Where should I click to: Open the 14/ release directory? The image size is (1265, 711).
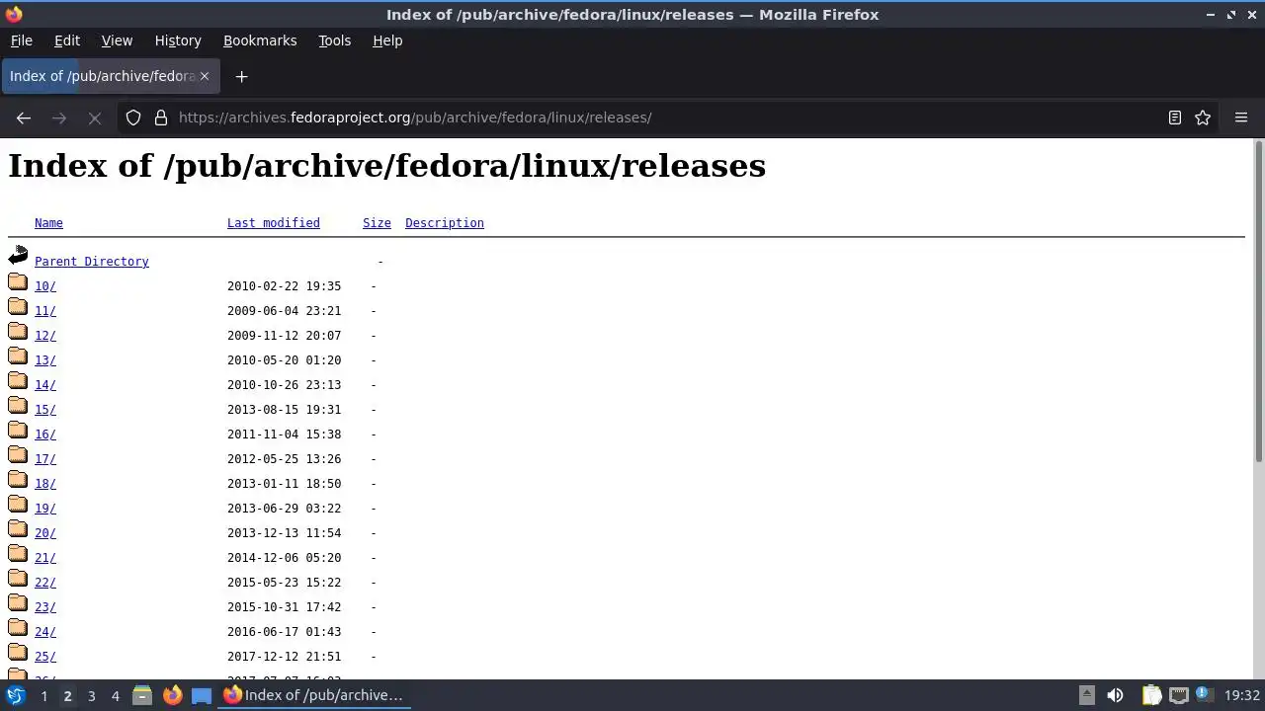coord(45,385)
